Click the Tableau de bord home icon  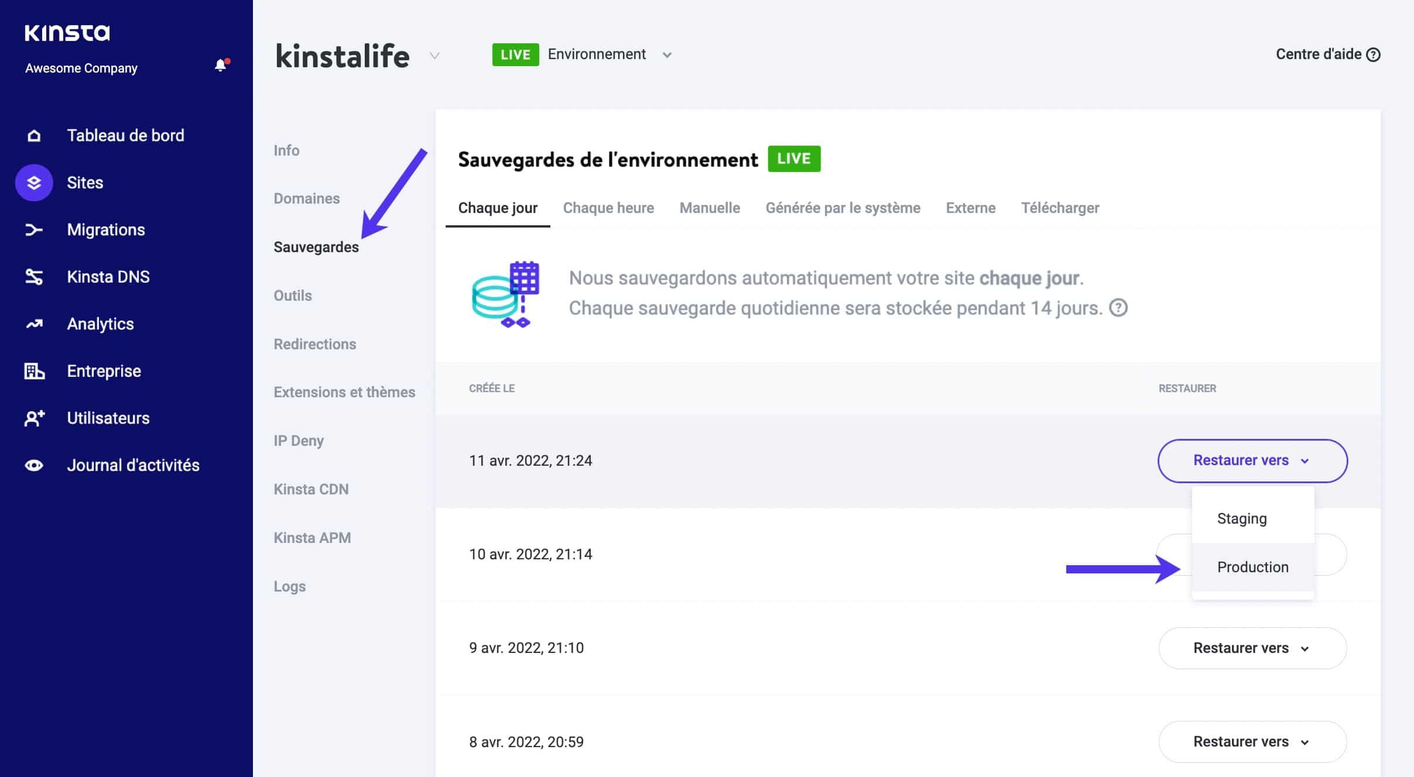[x=34, y=136]
